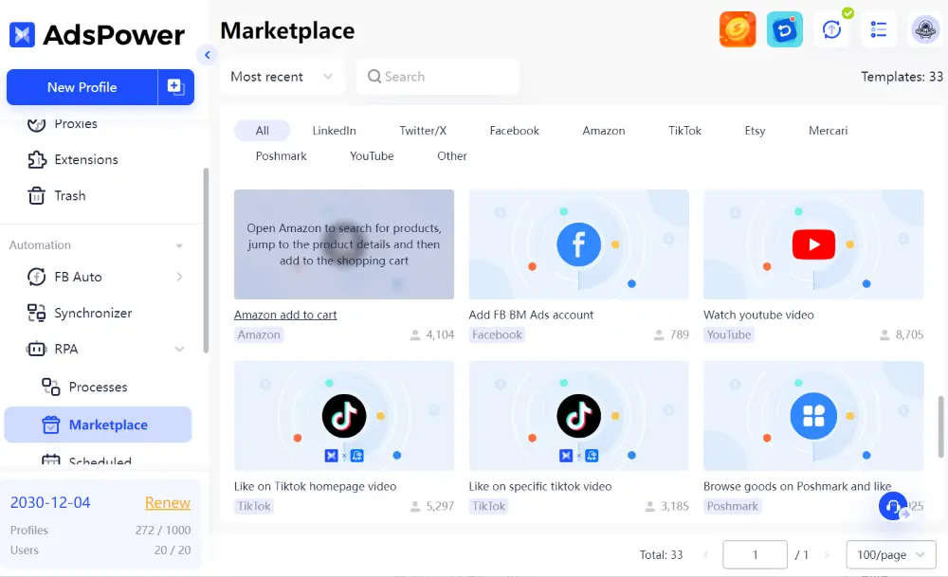The width and height of the screenshot is (948, 577).
Task: Click the New Profile button
Action: [x=82, y=87]
